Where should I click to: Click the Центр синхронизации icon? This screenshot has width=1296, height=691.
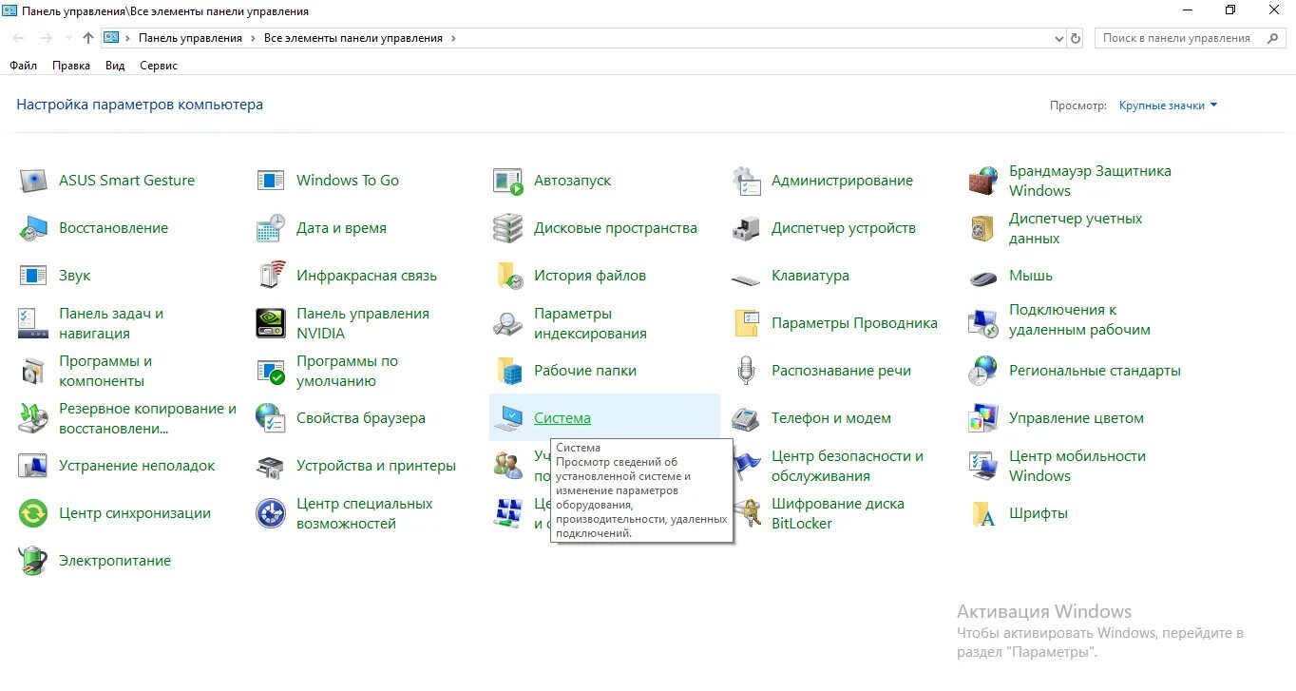(33, 513)
